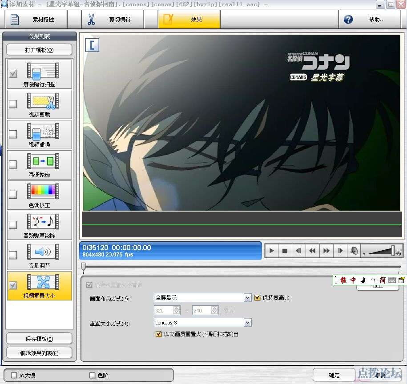Open the 重置大小方式 Lanczos-3 dropdown

point(248,323)
